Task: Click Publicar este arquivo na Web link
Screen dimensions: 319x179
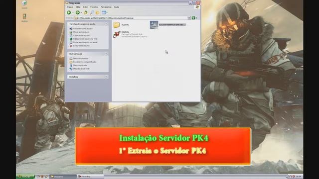Action: [x=85, y=39]
